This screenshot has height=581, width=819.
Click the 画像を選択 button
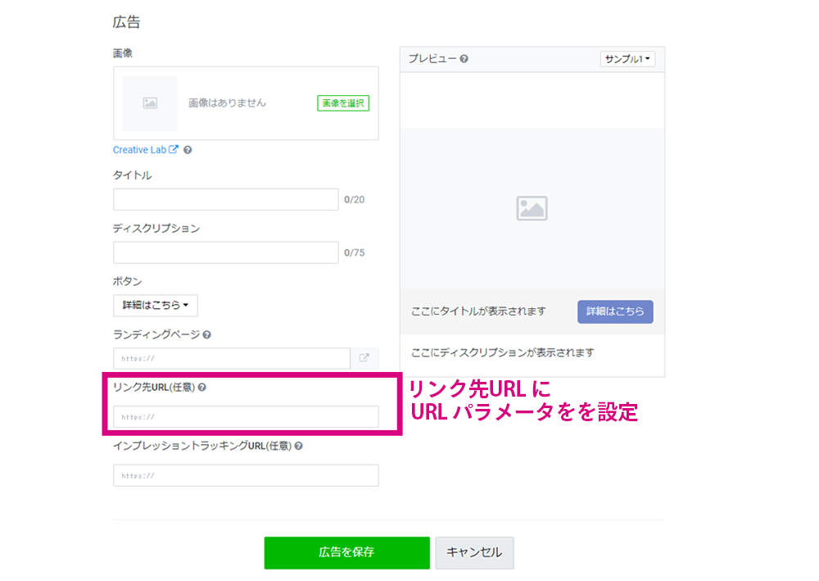(343, 103)
